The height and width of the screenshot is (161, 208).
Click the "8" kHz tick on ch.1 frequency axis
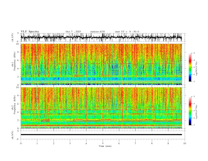point(18,52)
